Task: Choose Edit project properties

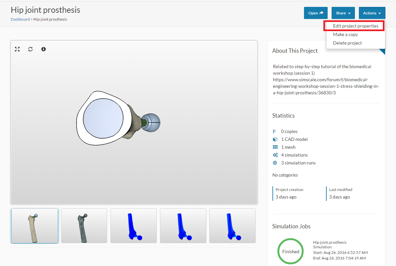Action: tap(355, 26)
